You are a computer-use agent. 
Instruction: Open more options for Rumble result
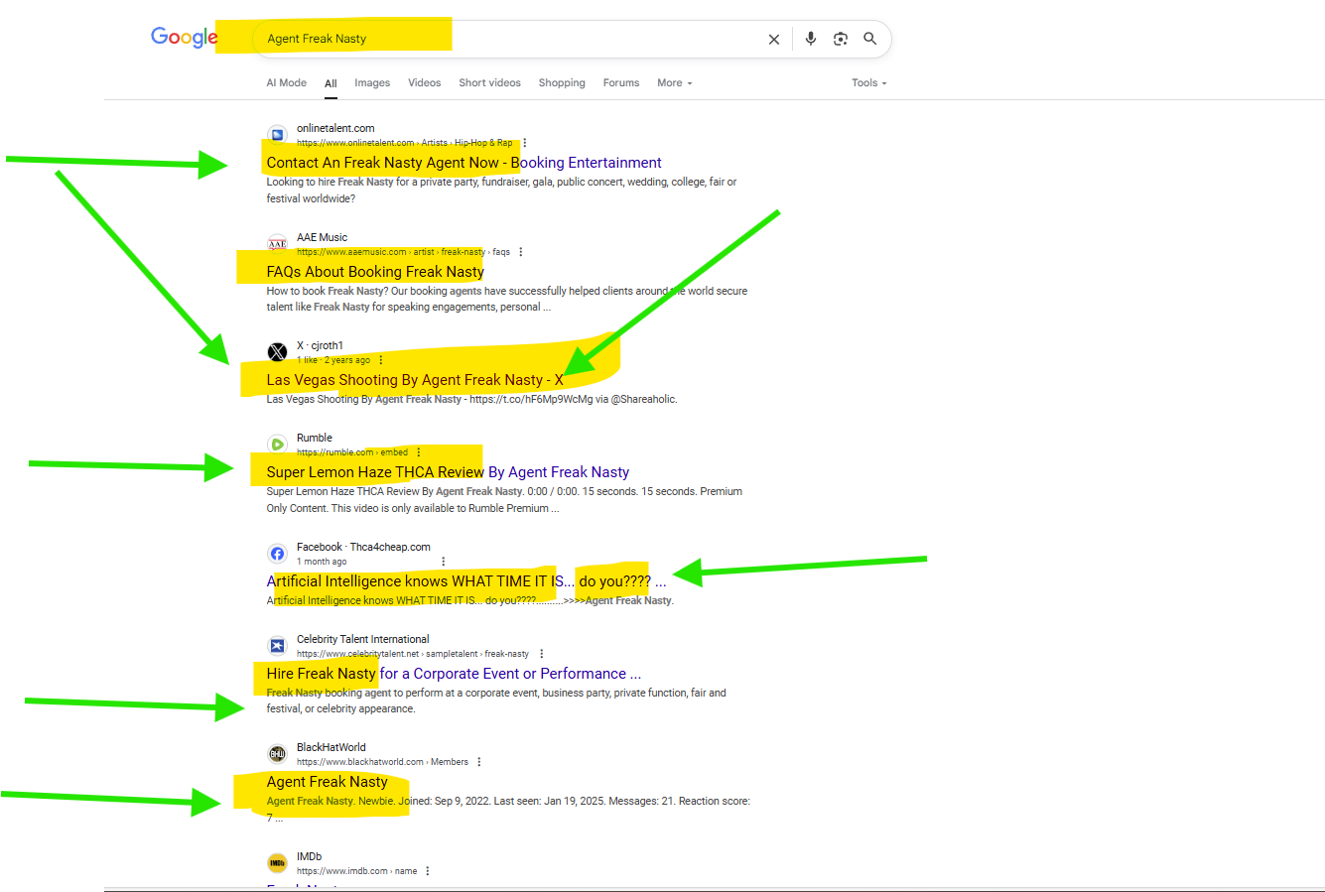coord(419,452)
